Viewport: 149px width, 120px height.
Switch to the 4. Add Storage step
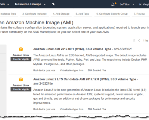coord(61,14)
